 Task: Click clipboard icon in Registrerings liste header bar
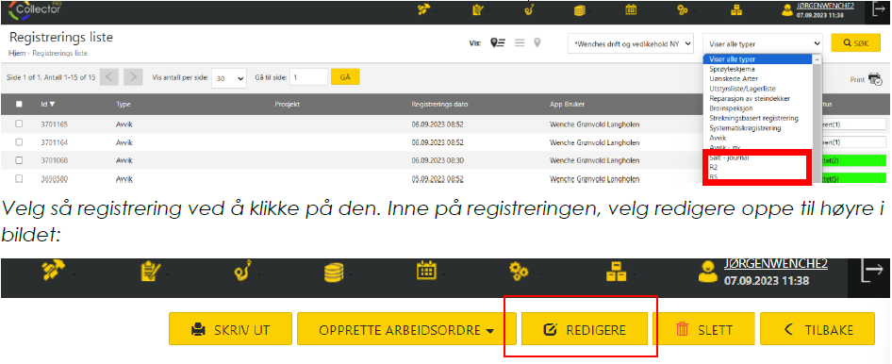pyautogui.click(x=477, y=9)
